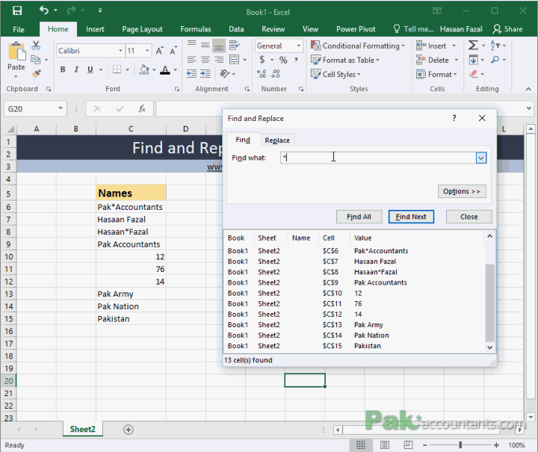Click Decrease Decimal icon

click(x=275, y=73)
